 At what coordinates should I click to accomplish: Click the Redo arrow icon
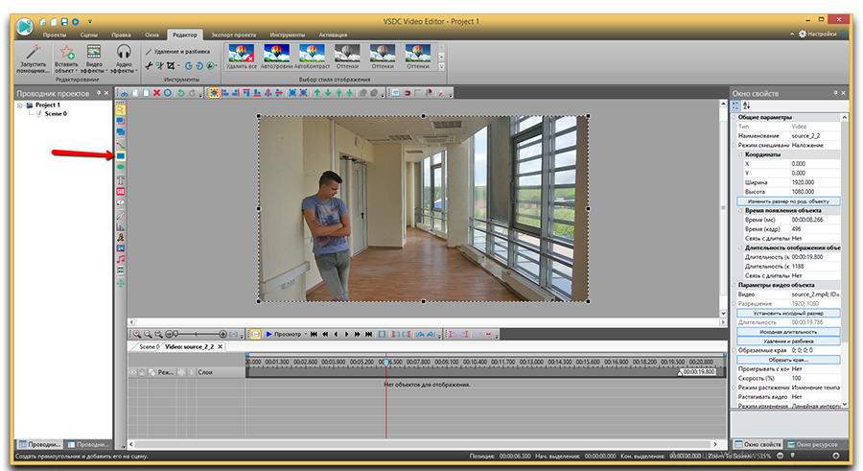click(192, 93)
